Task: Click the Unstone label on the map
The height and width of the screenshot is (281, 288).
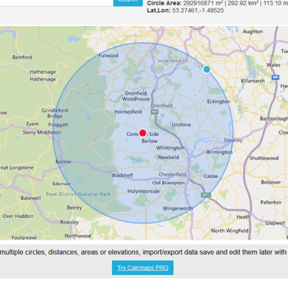Action: 181,124
